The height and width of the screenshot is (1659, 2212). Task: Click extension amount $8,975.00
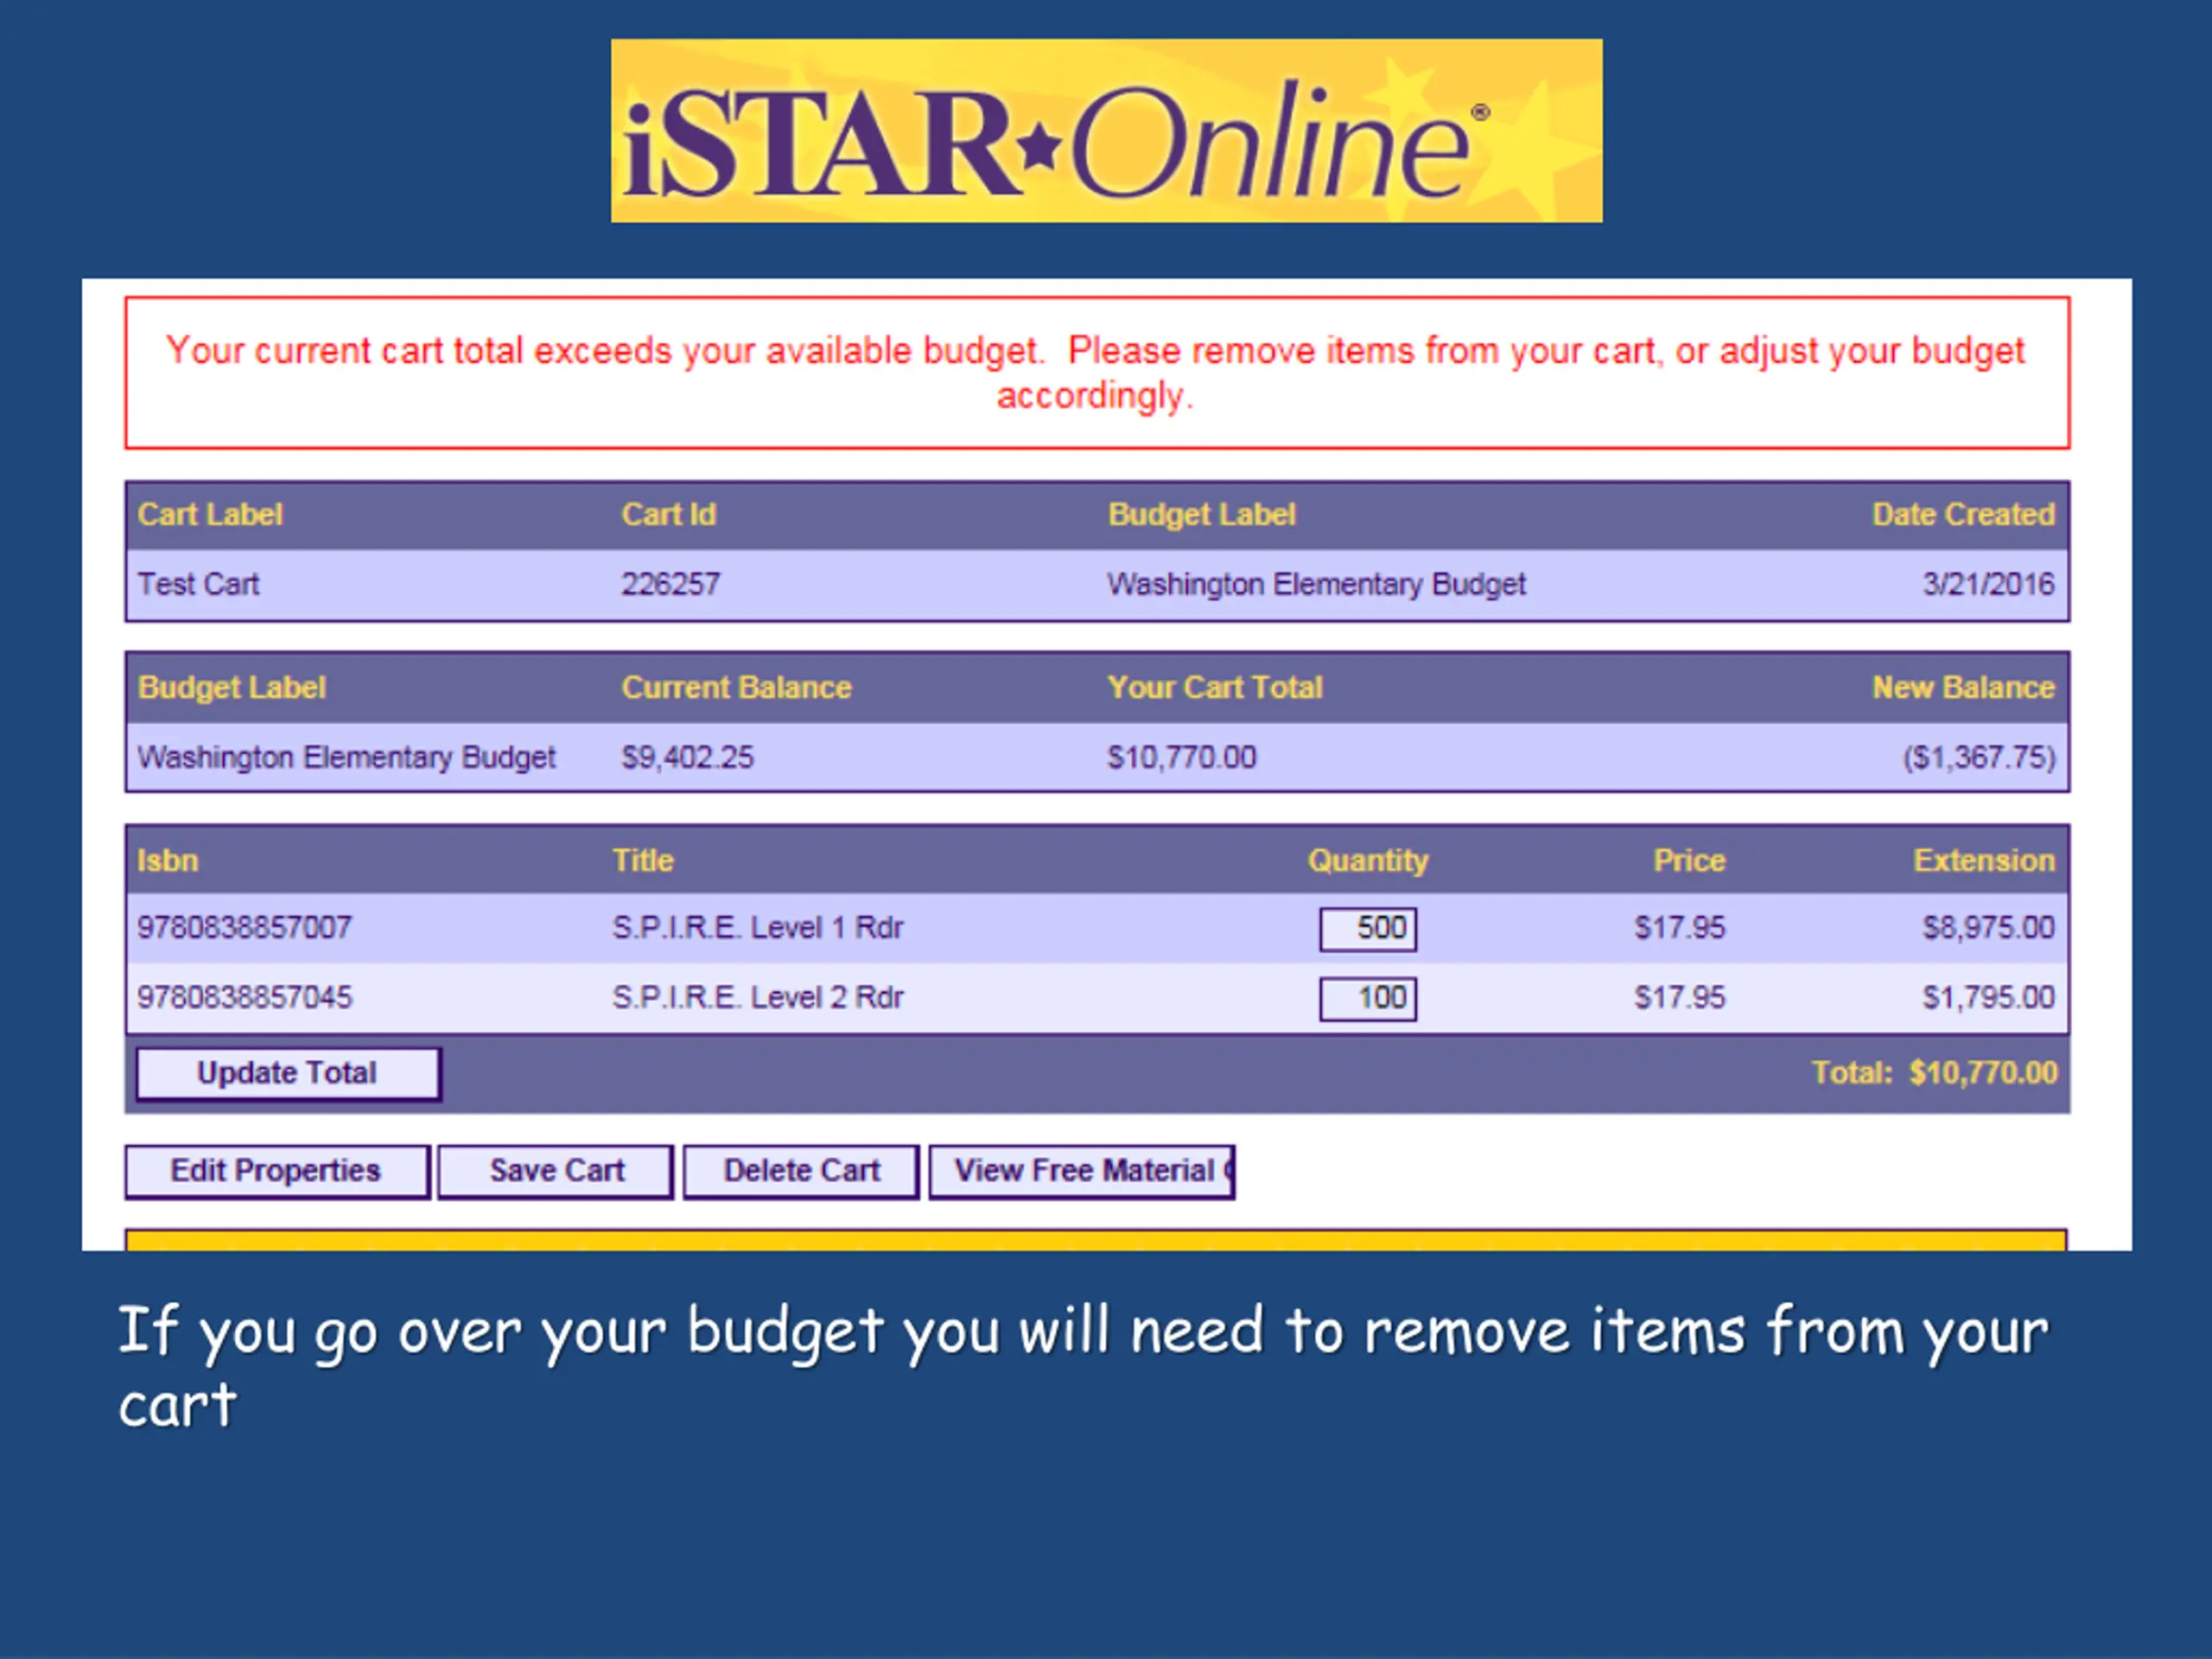[x=1988, y=928]
